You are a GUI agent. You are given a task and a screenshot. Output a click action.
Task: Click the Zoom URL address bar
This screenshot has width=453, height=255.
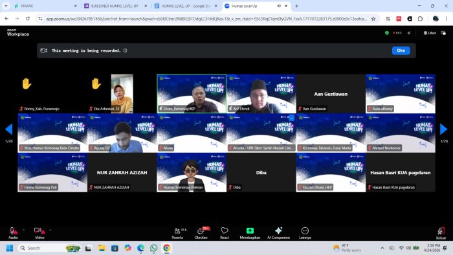(x=206, y=19)
